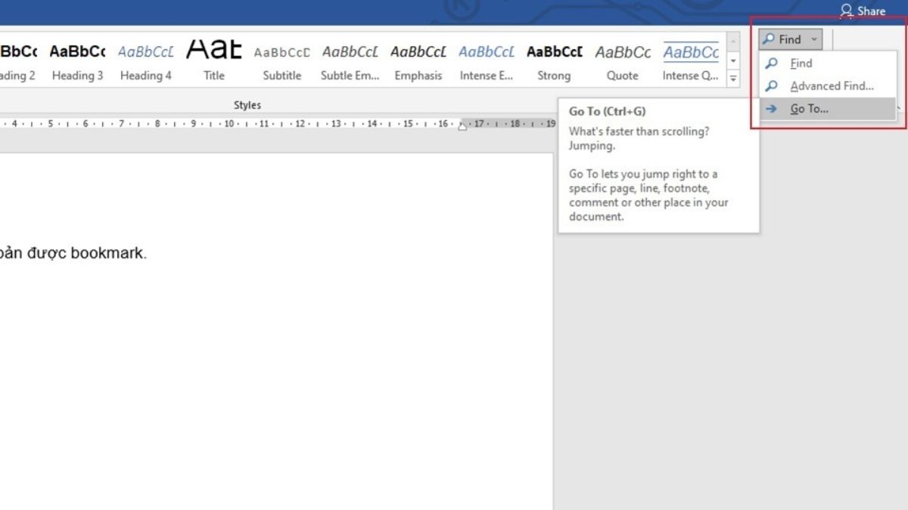Choose Advanced Find... from the menu
The height and width of the screenshot is (510, 908).
tap(831, 86)
